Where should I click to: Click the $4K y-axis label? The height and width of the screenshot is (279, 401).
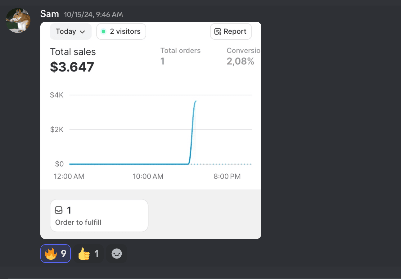(57, 95)
